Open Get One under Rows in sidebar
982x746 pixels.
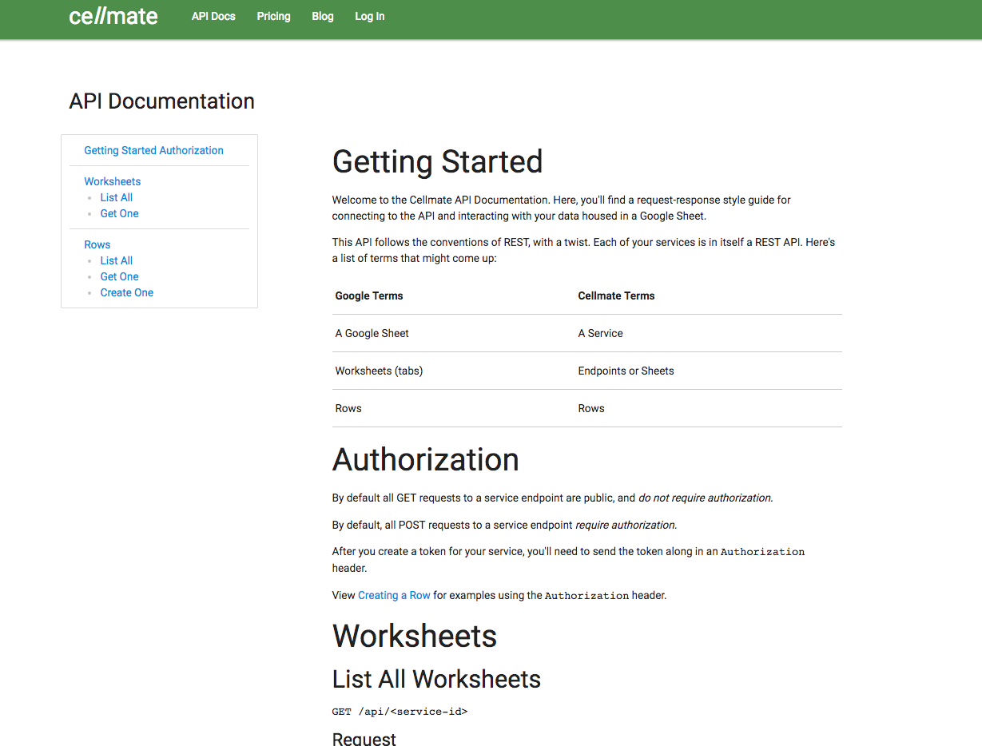pos(120,276)
